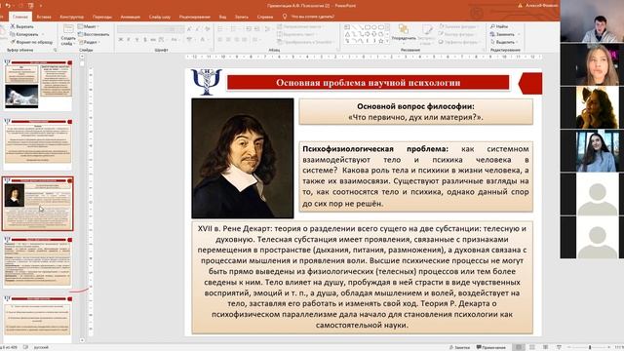Apply numbered list formatting
The image size is (624, 351).
click(x=234, y=29)
